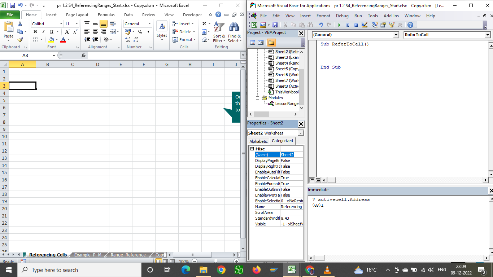The width and height of the screenshot is (493, 277).
Task: Toggle Italic formatting in Excel ribbon
Action: 43,32
